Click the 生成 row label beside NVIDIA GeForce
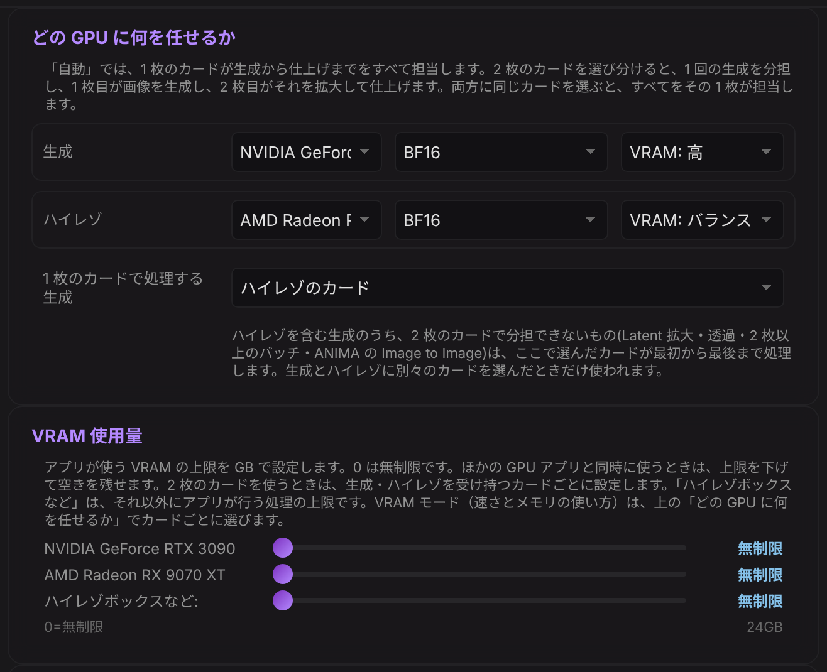Screen dimensions: 827x672 pos(58,152)
